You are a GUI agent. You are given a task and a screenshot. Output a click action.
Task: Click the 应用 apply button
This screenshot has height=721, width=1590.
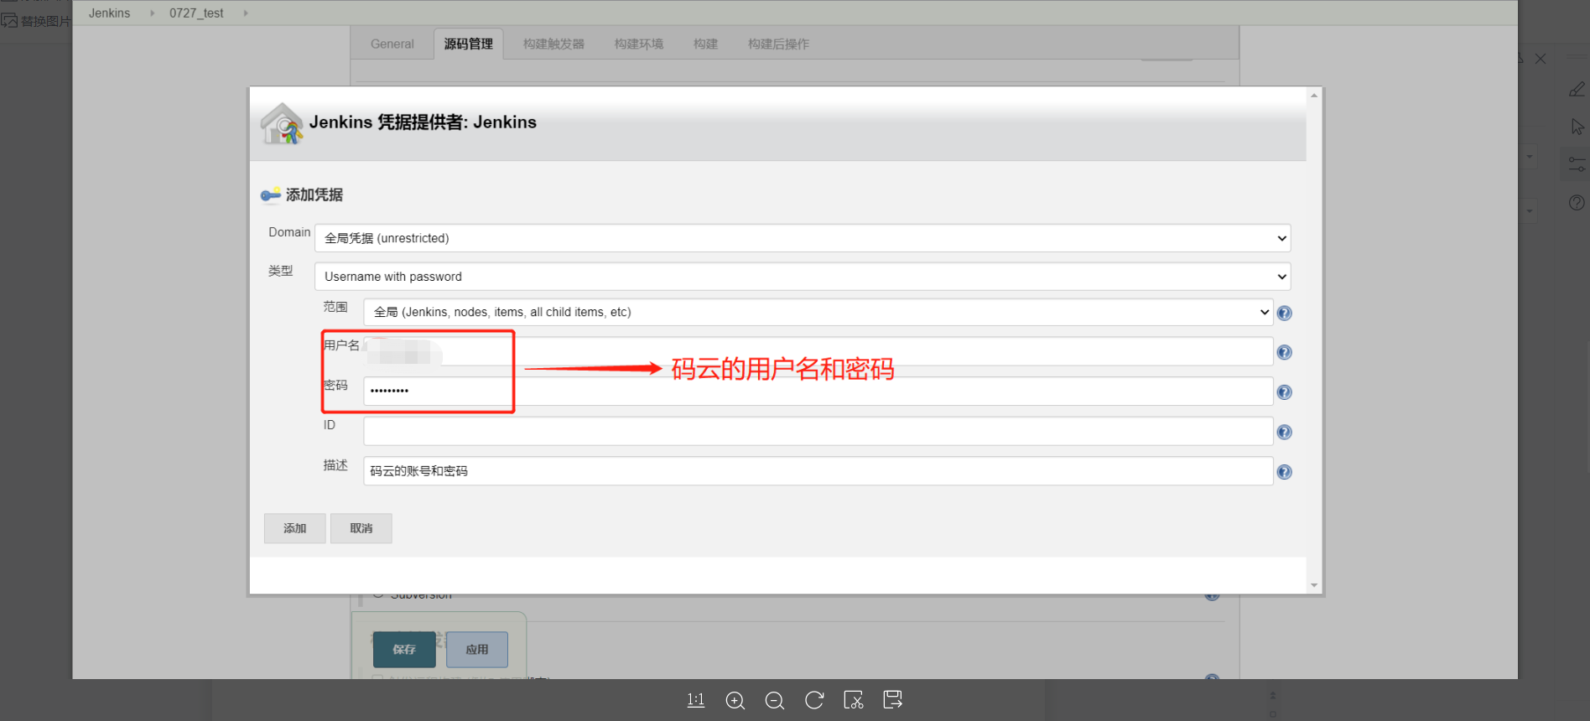pyautogui.click(x=477, y=650)
